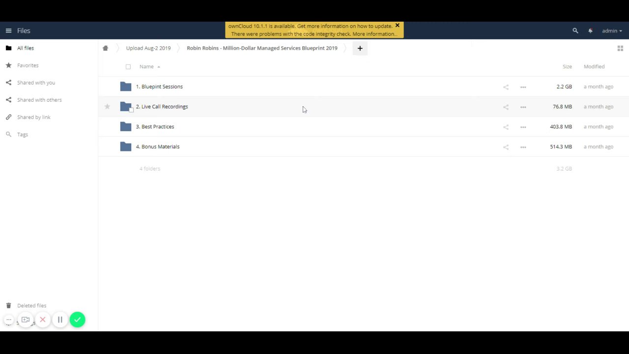Screen dimensions: 629x354
Task: Open the hamburger app menu
Action: pyautogui.click(x=8, y=30)
